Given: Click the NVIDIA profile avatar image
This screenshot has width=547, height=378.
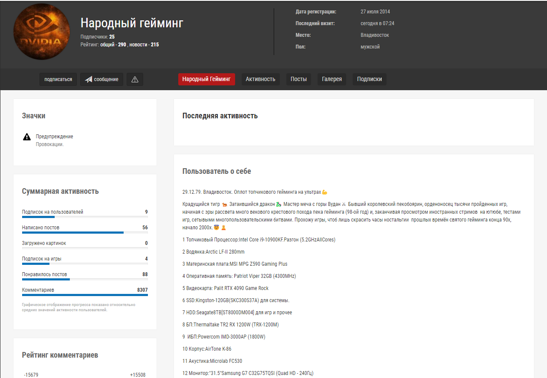Looking at the screenshot, I should click(42, 34).
